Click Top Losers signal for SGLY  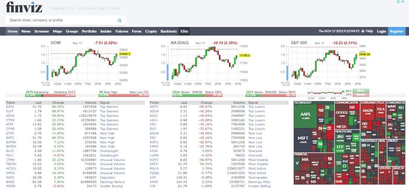click(x=256, y=116)
